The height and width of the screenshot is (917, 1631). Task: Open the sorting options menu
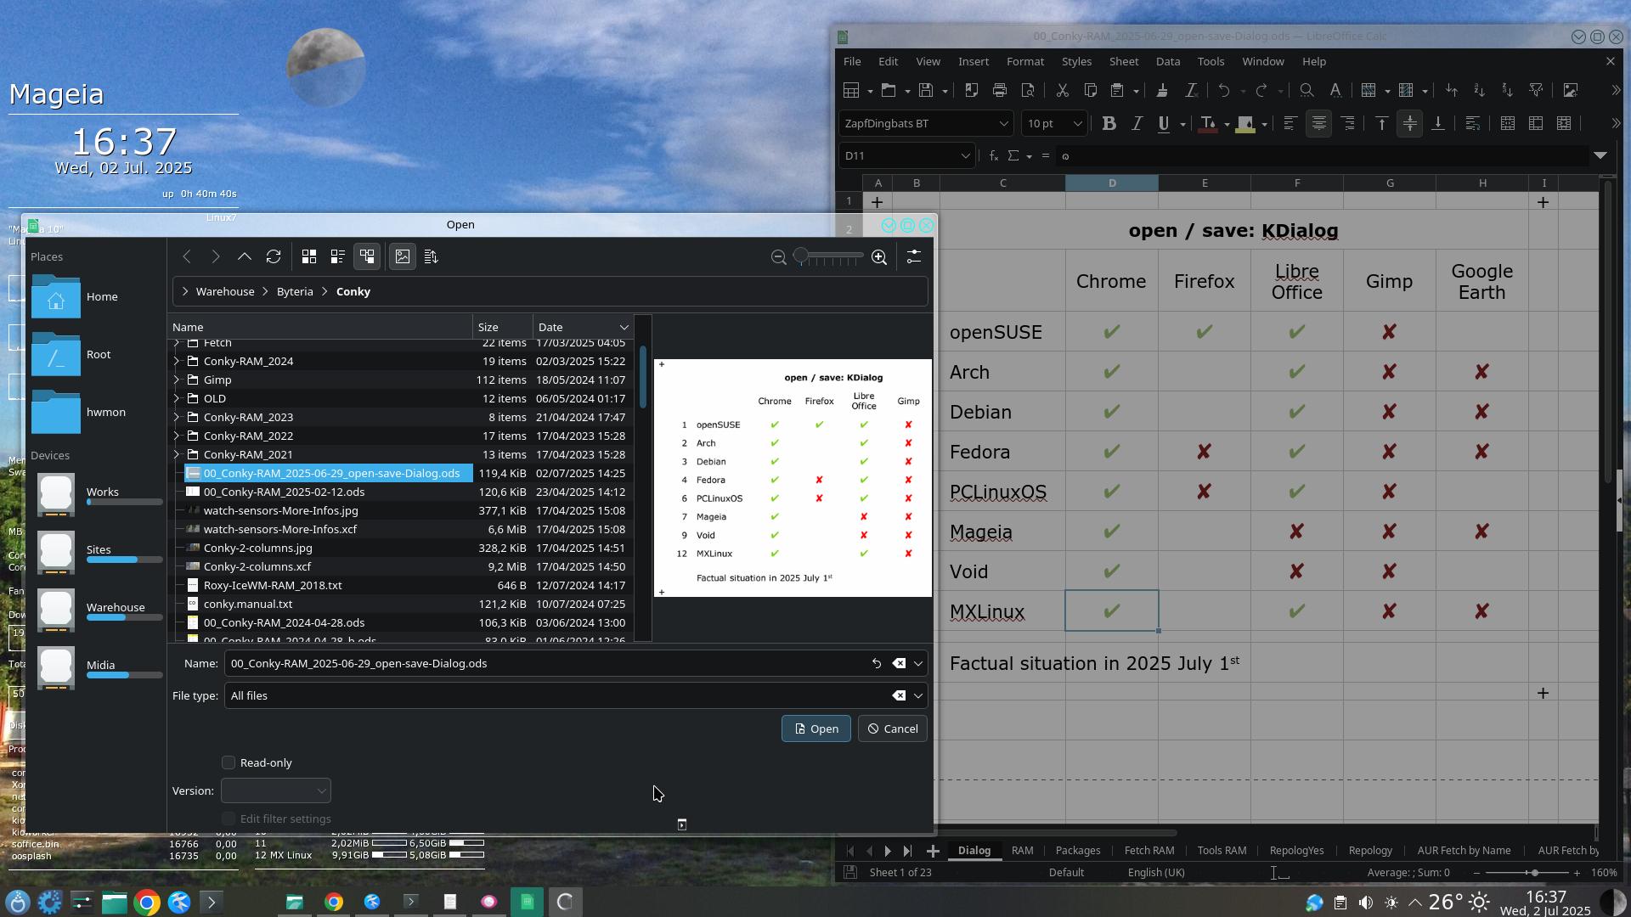(x=432, y=256)
